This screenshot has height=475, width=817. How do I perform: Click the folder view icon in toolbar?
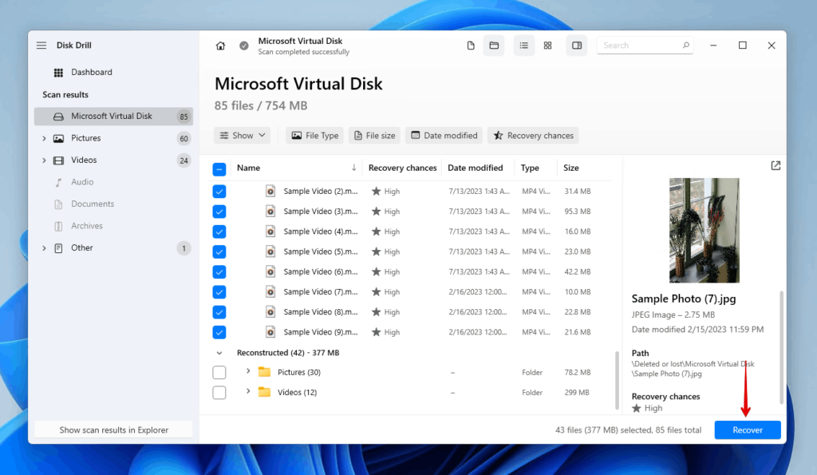pos(494,46)
